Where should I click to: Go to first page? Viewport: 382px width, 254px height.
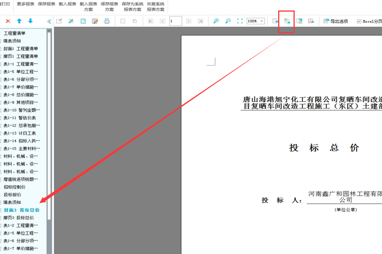point(151,21)
